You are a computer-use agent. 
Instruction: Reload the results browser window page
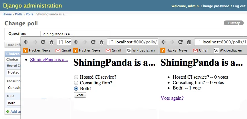coord(180,42)
